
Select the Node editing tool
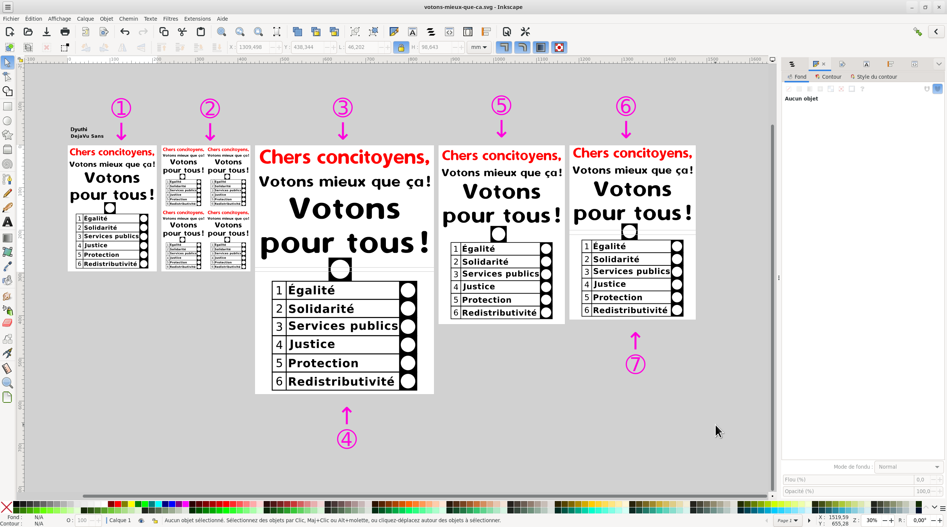tap(7, 77)
